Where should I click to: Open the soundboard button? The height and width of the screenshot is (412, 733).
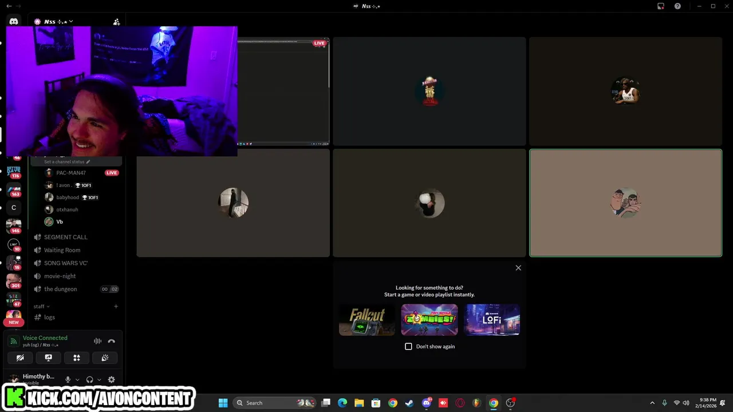pos(105,358)
